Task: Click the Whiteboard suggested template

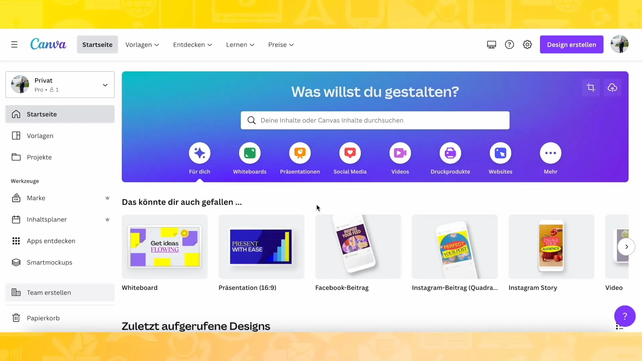Action: click(165, 246)
